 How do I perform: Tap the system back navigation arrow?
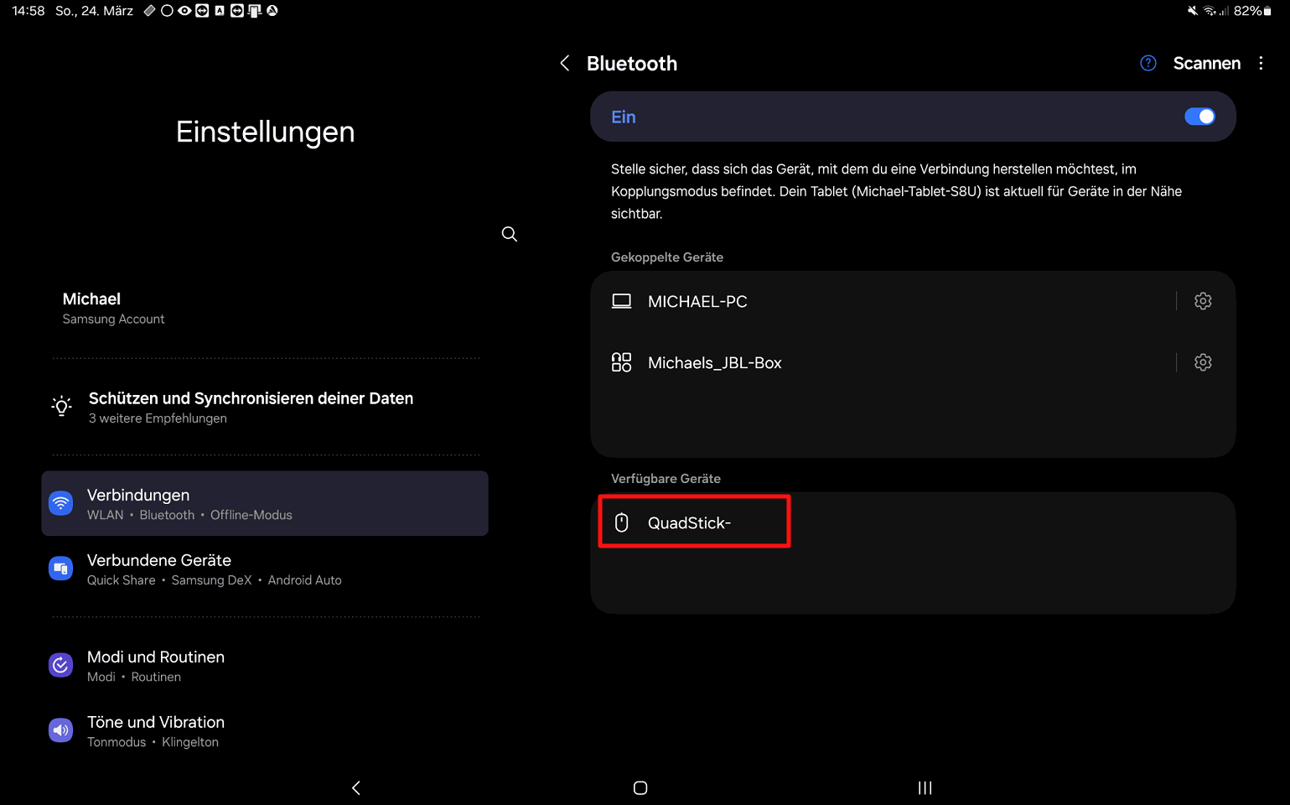(356, 787)
